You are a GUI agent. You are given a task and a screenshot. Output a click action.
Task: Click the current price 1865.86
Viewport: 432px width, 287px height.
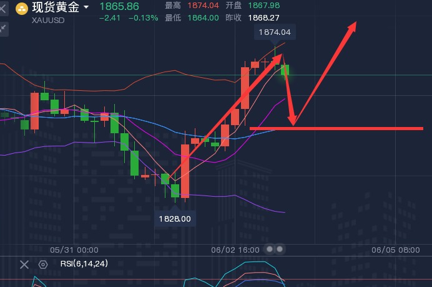(119, 6)
